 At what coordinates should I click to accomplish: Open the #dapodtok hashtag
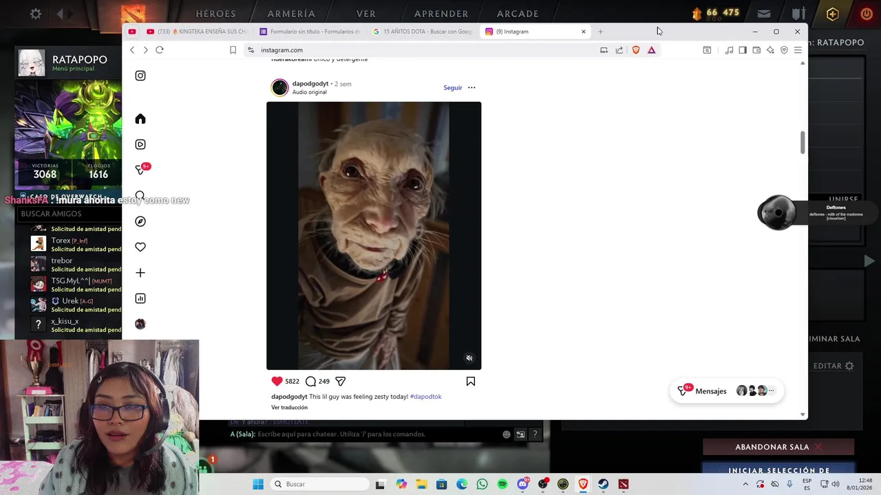[425, 397]
